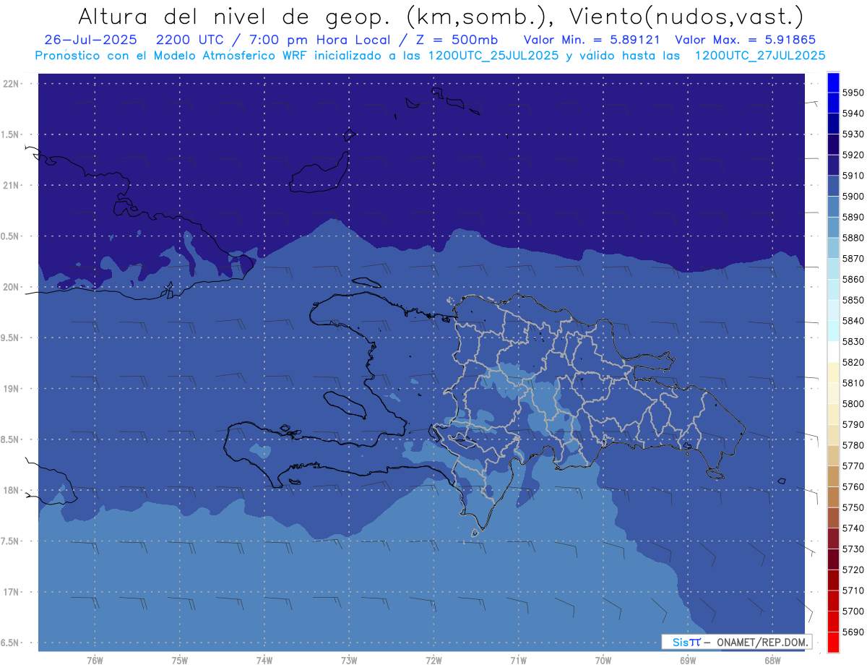Click the '21N' latitude label
The width and height of the screenshot is (867, 670).
12,185
